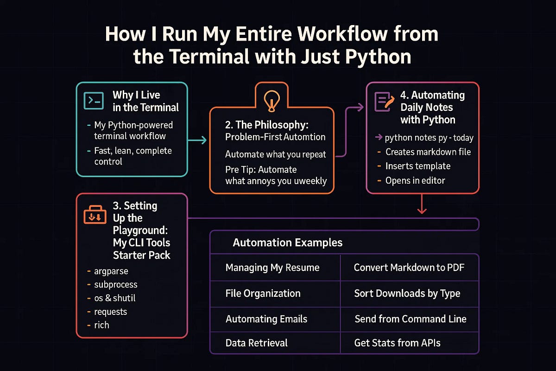Select the Automation Examples table header
This screenshot has height=371, width=556.
click(287, 243)
